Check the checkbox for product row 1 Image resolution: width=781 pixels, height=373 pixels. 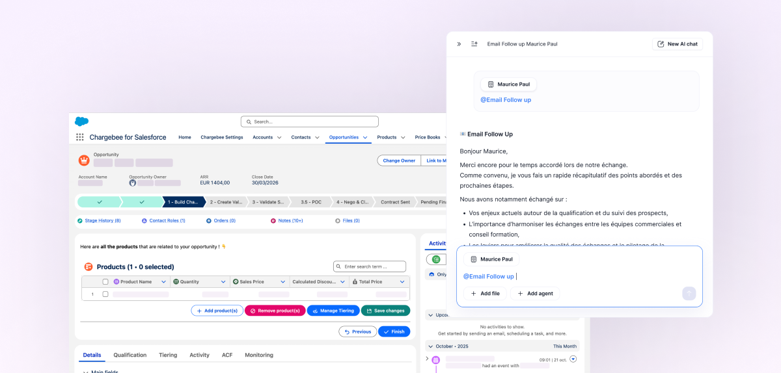(105, 294)
